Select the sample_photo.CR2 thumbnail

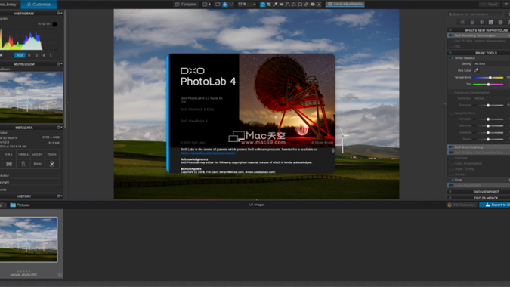coord(29,239)
